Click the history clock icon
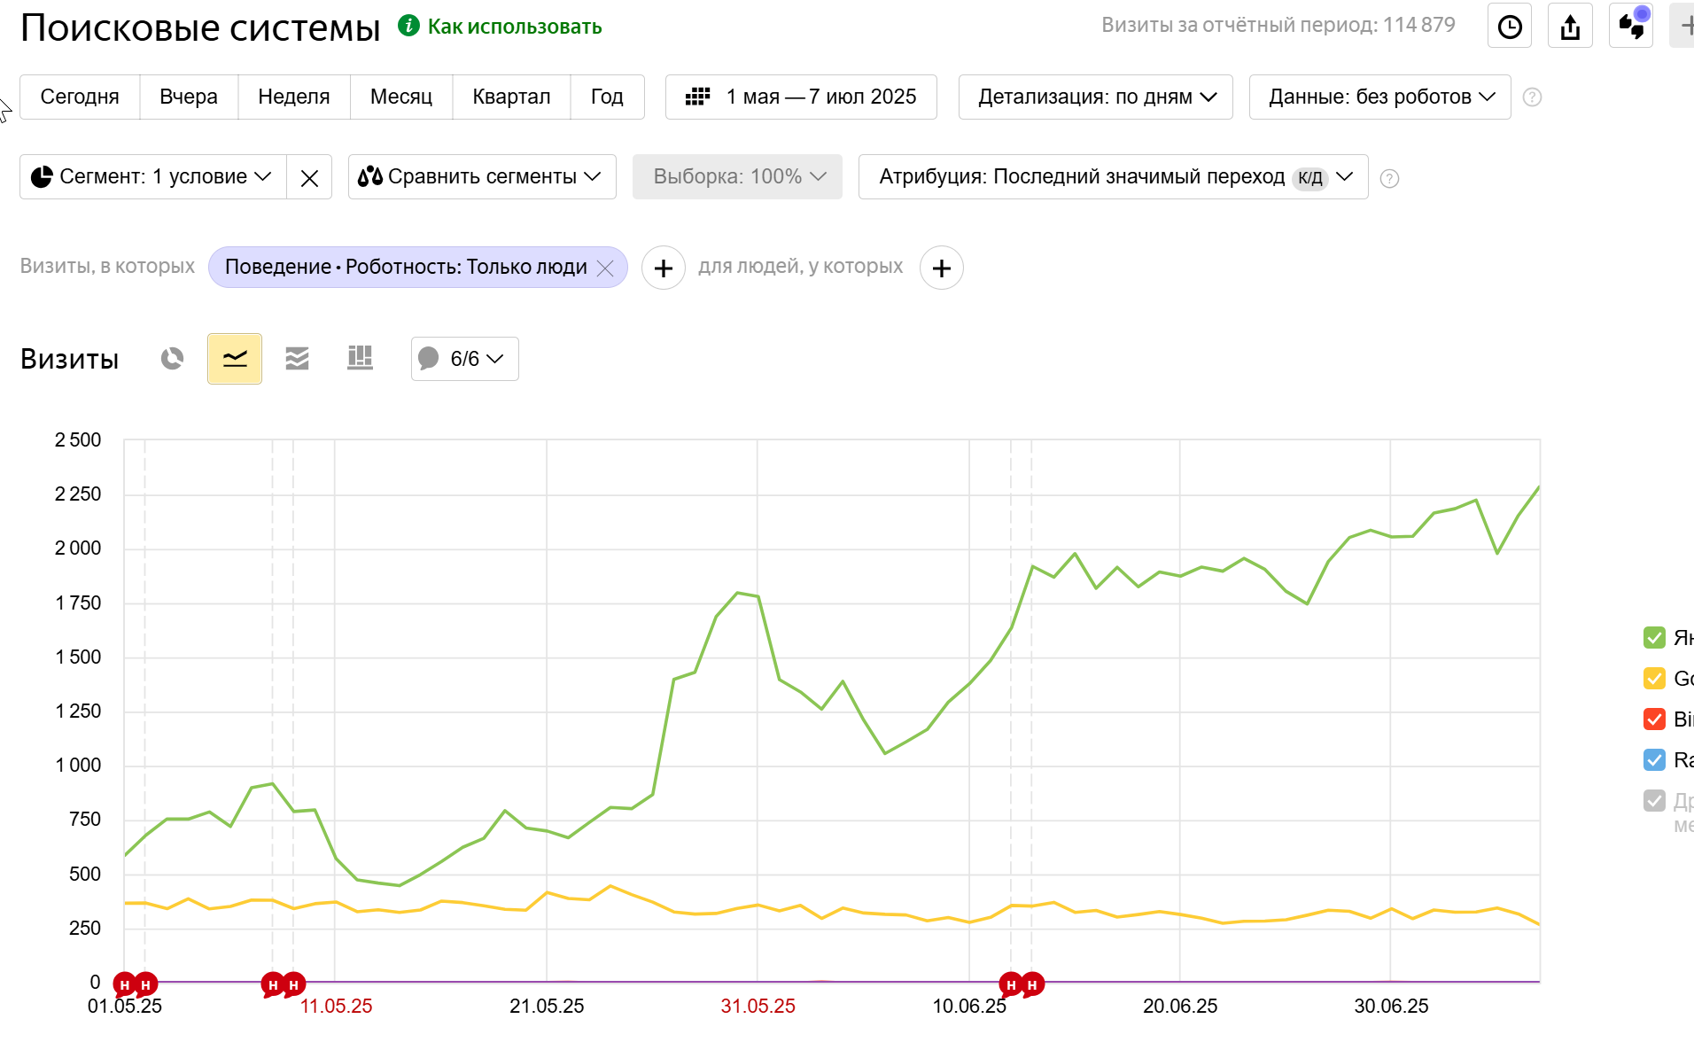Screen dimensions: 1694x1042 pyautogui.click(x=1510, y=27)
